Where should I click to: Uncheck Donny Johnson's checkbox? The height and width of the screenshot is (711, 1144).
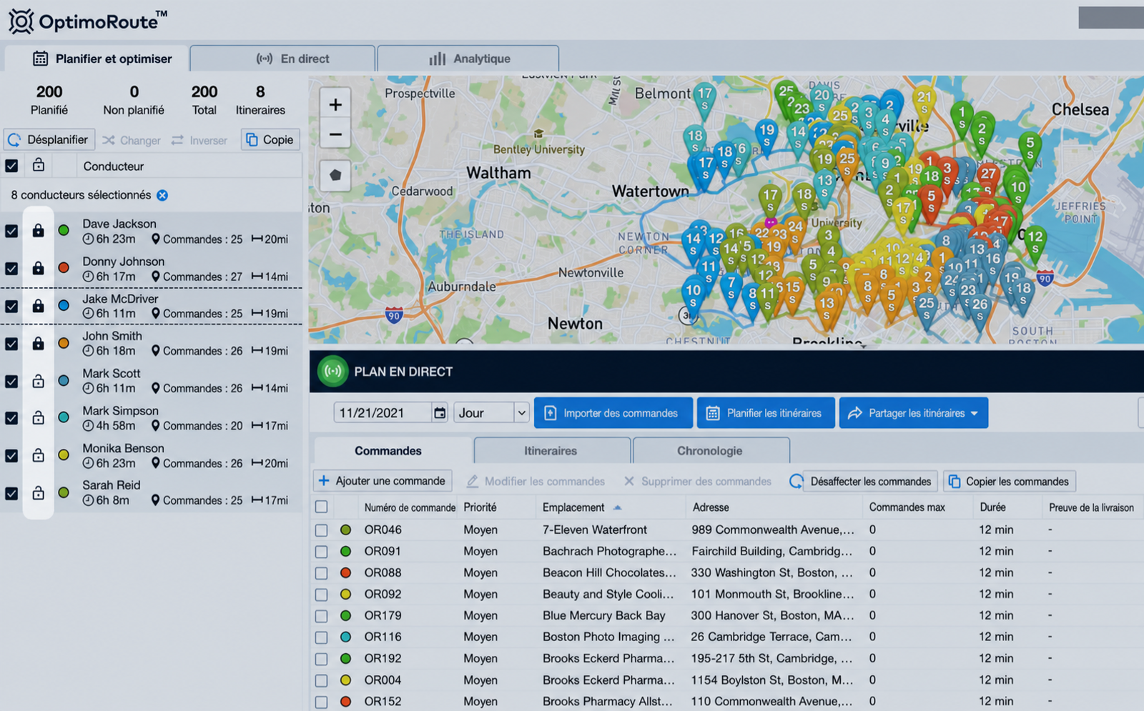tap(11, 268)
